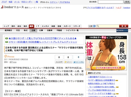Switch to the 国内 tab
The image size is (131, 97).
point(13,26)
